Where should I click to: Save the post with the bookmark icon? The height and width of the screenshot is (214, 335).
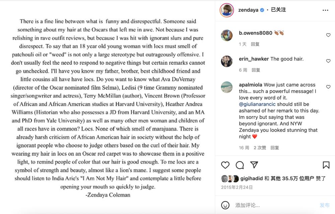coord(326,165)
